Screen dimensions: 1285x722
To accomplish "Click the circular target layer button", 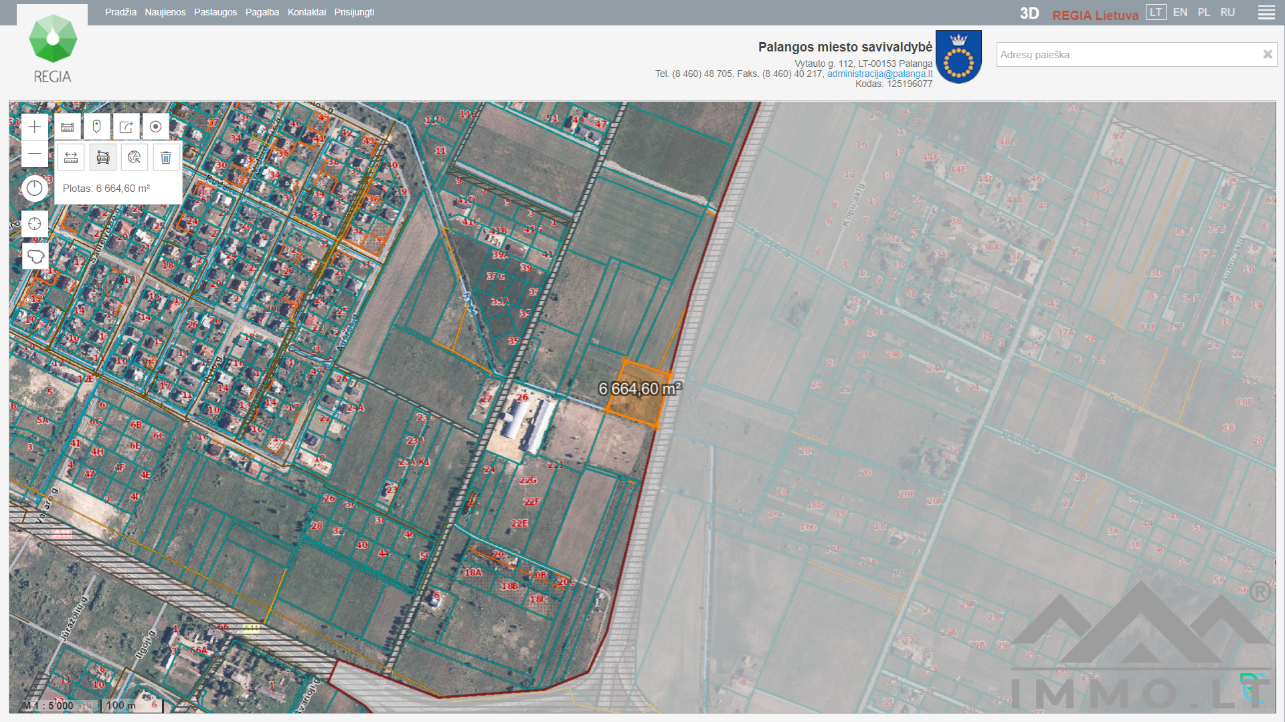I will (x=156, y=127).
